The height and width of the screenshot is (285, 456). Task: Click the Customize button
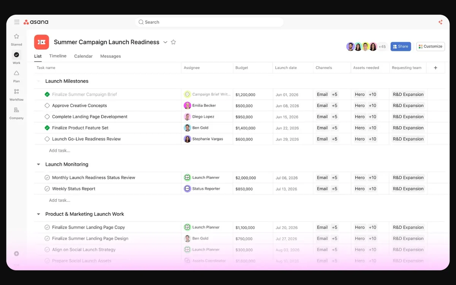pyautogui.click(x=431, y=46)
